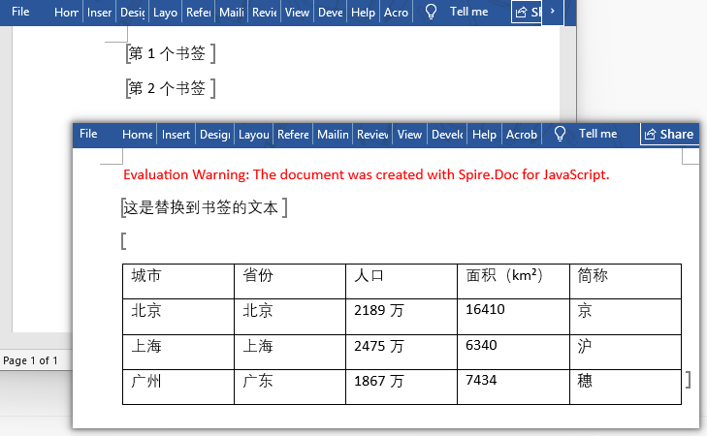707x436 pixels.
Task: Open References tab in front Word window
Action: point(293,135)
